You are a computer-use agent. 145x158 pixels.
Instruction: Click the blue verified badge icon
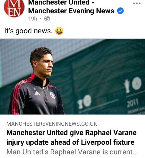120,11
